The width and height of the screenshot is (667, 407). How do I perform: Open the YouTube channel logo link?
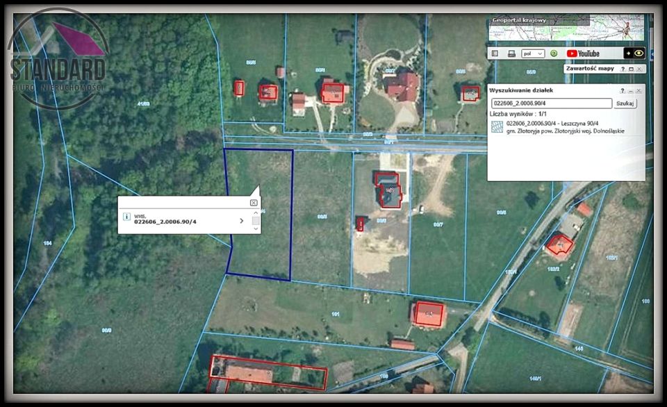point(583,53)
